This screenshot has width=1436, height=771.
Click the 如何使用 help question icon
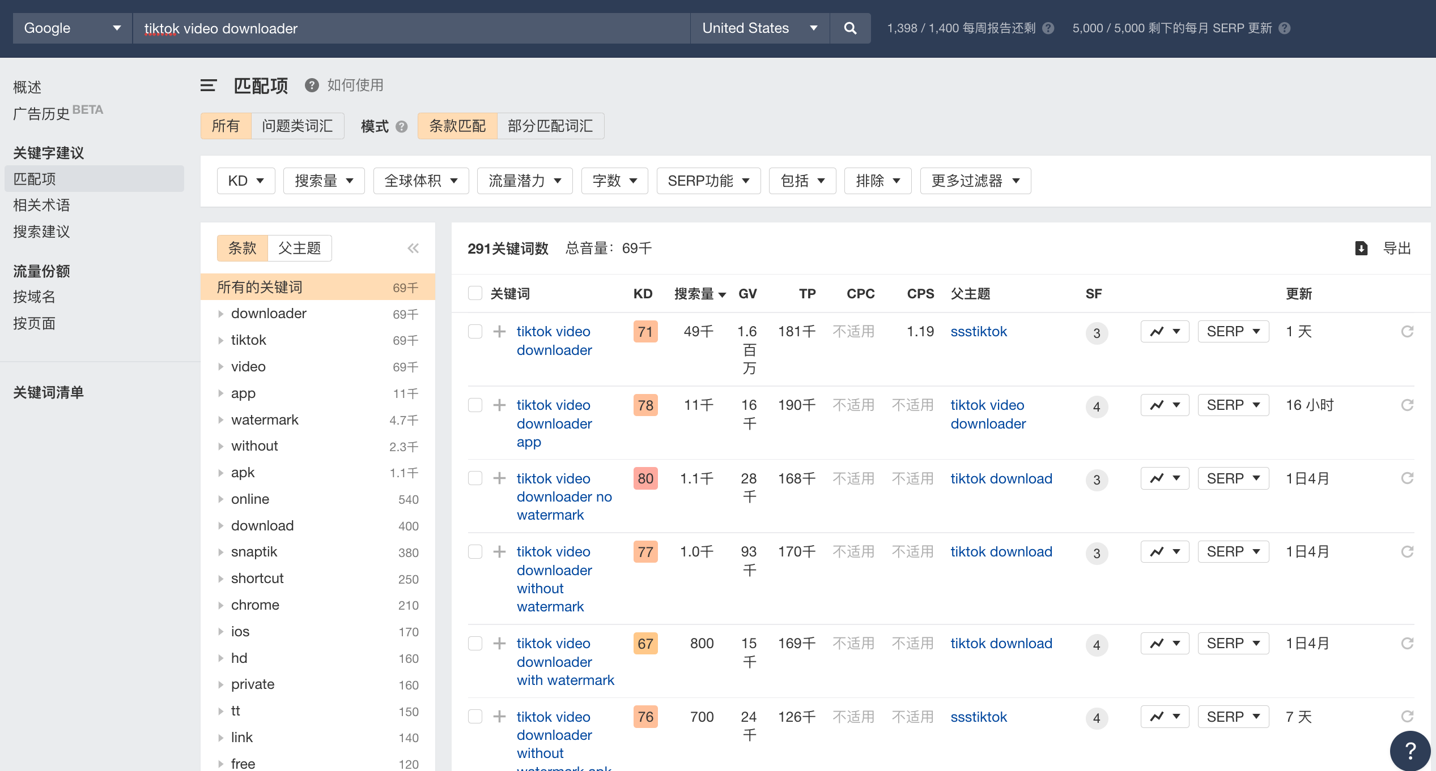(x=311, y=85)
